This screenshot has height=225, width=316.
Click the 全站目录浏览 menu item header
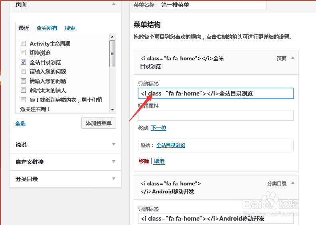[216, 62]
